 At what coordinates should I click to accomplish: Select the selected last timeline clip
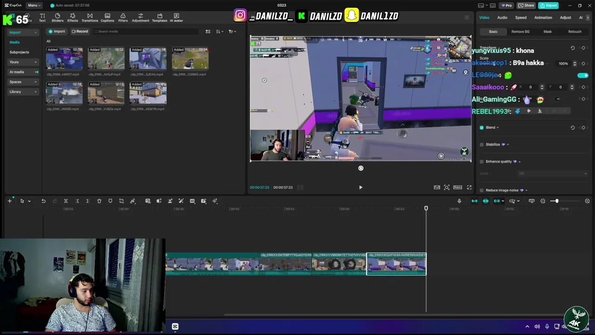397,264
